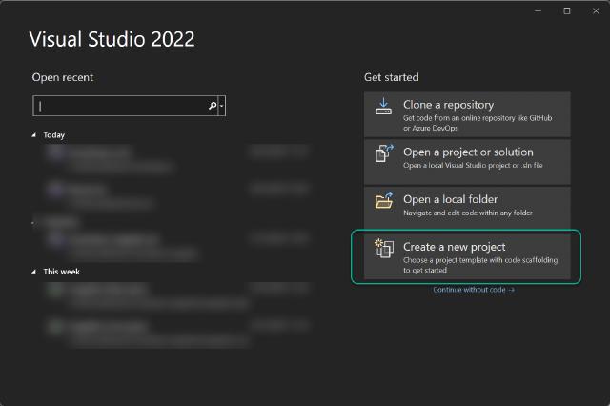Close the Visual Studio 2022 start window

[593, 10]
